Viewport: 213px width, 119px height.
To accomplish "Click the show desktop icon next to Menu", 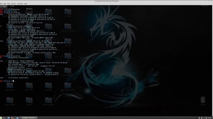I will click(9, 118).
